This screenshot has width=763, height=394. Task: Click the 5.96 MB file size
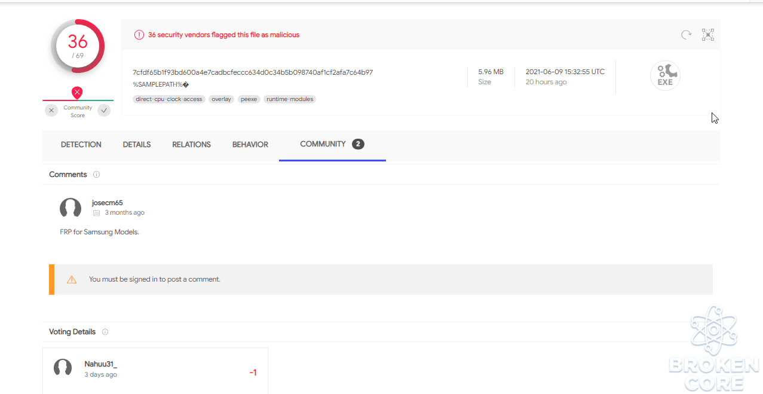[491, 72]
